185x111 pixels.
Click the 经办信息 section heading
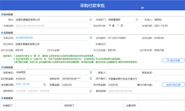[x=8, y=14]
